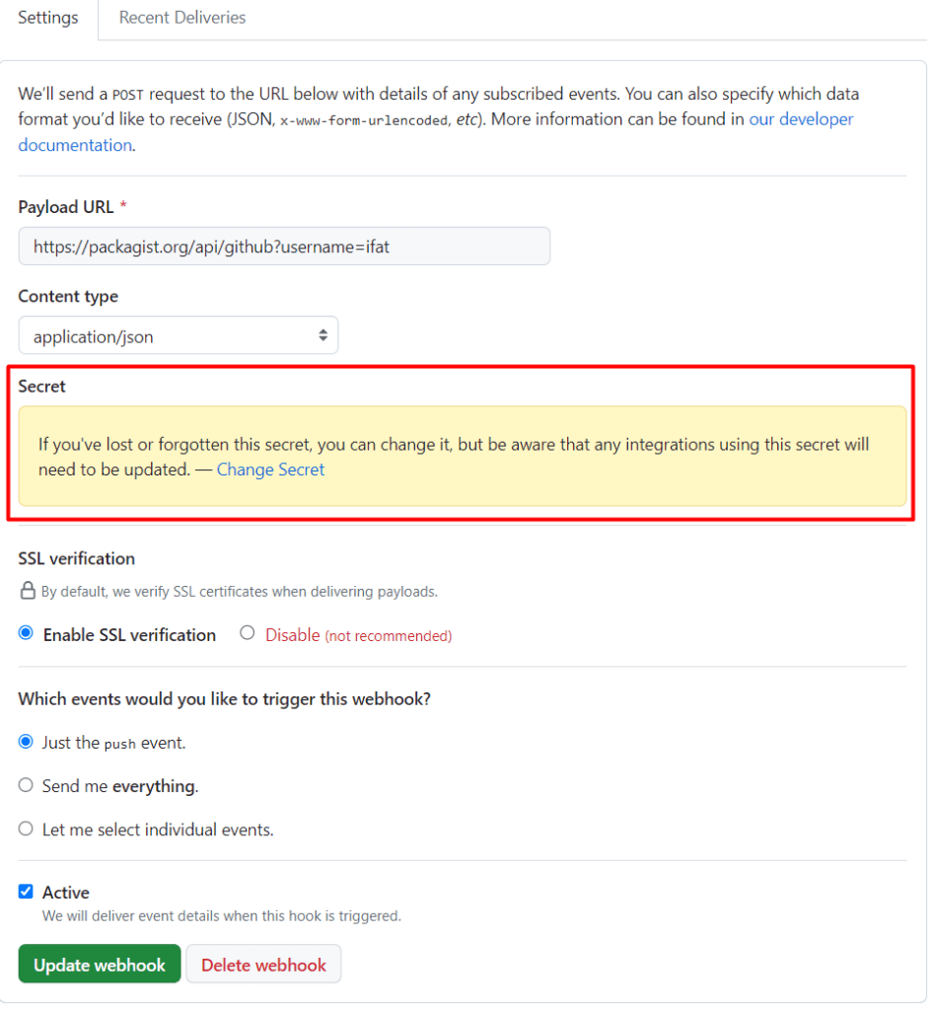Click the red asterisk next to Payload URL

(123, 207)
